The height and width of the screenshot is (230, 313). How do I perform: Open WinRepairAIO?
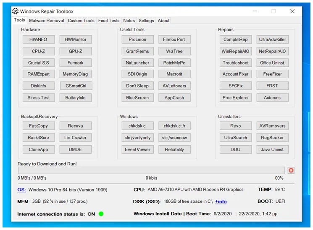236,51
